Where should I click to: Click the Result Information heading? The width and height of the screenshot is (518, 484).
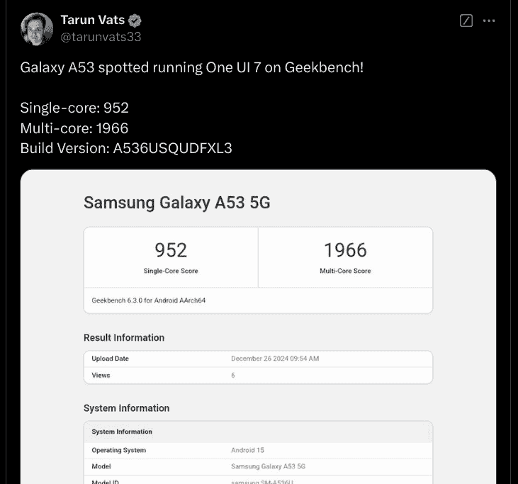point(124,337)
